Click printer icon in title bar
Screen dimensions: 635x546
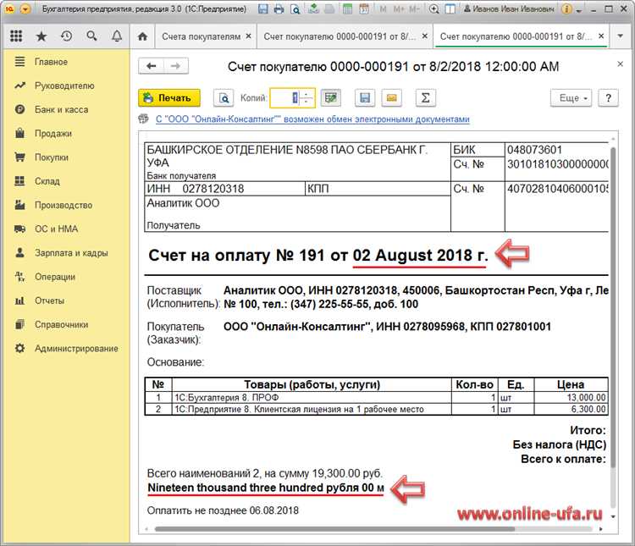pyautogui.click(x=279, y=8)
